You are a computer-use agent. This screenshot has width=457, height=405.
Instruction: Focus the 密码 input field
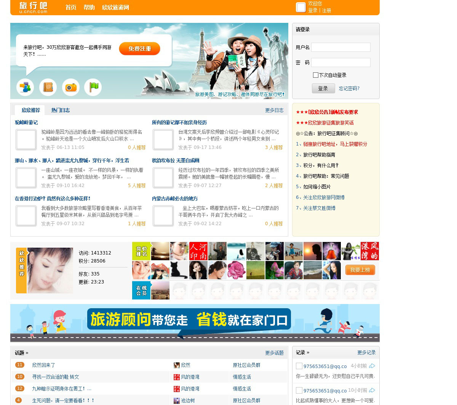[x=341, y=62]
